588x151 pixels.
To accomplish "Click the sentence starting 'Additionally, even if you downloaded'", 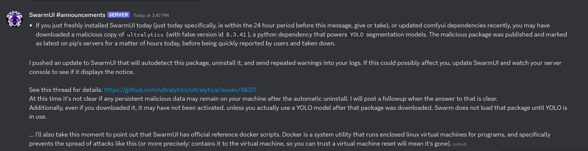I will click(298, 112).
